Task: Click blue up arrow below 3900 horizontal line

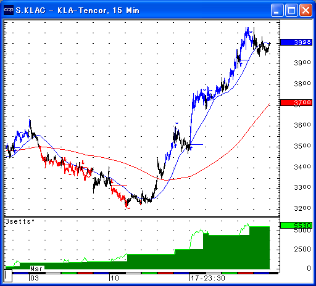Action: click(x=241, y=64)
